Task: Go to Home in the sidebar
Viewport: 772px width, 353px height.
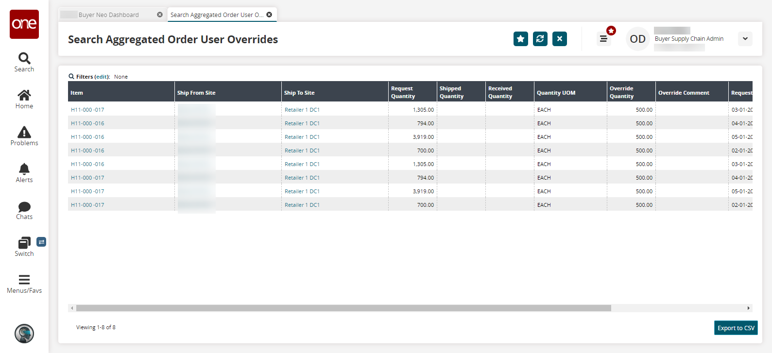Action: (24, 100)
